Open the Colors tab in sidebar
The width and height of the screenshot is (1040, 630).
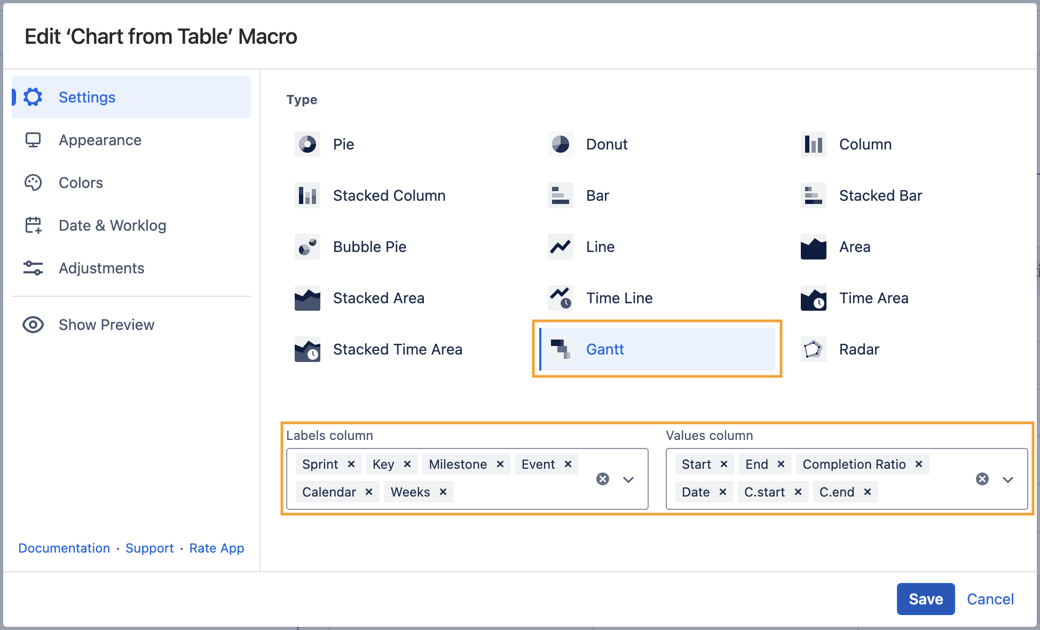click(x=81, y=183)
